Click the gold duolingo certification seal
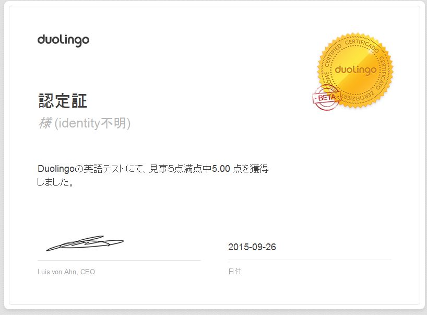Image resolution: width=427 pixels, height=315 pixels. pos(355,71)
